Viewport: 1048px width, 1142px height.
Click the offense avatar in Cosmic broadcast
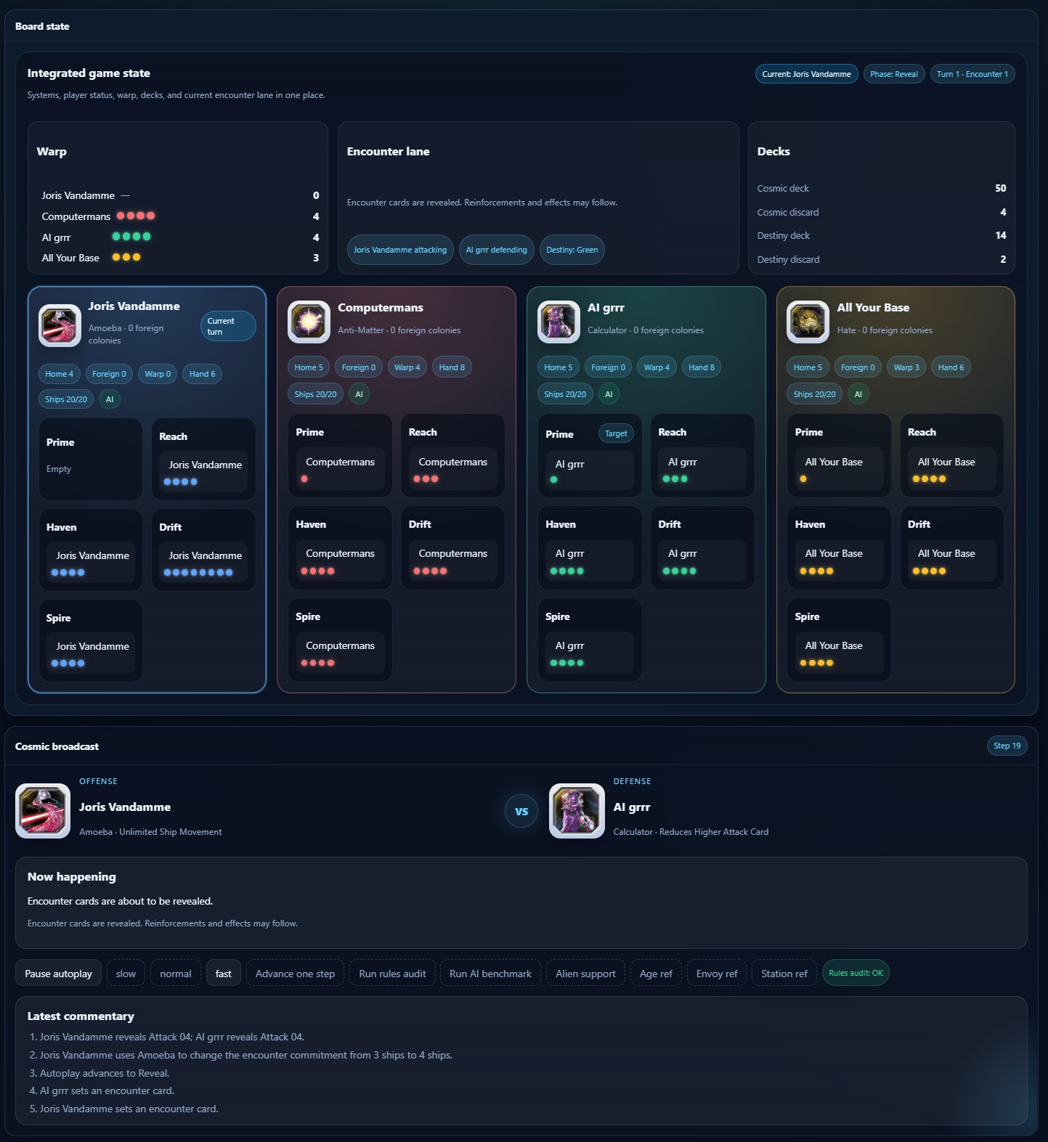pyautogui.click(x=43, y=811)
